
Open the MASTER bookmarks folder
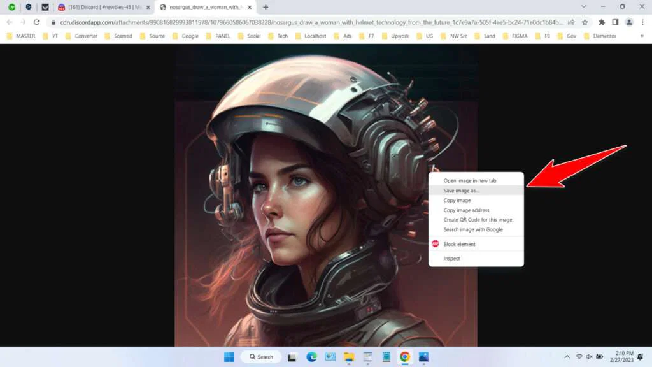(x=24, y=36)
